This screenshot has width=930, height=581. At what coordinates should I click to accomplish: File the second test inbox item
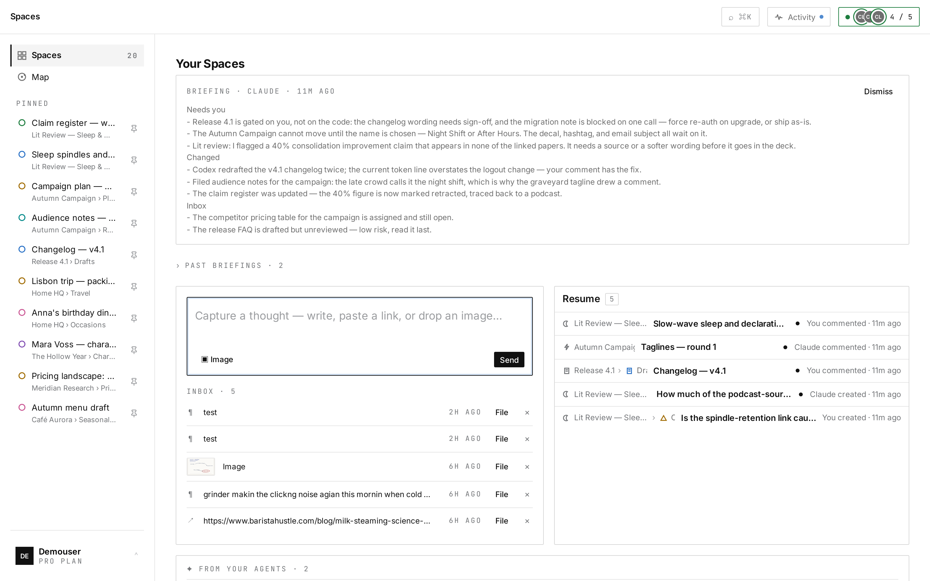tap(501, 439)
